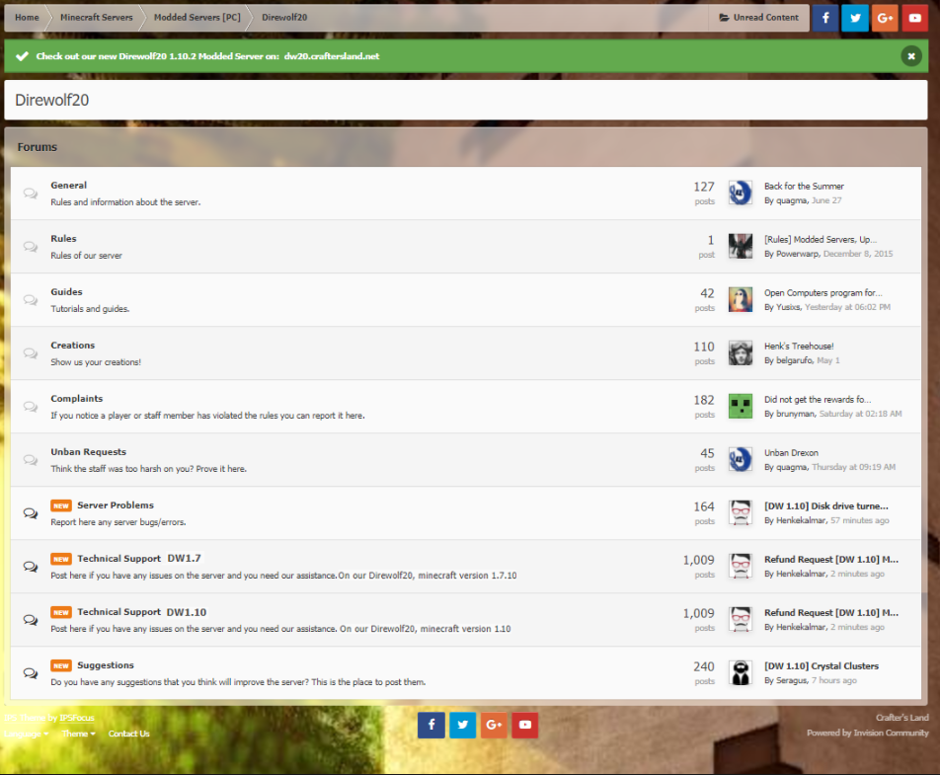
Task: Open the Suggestions forum
Action: [106, 665]
